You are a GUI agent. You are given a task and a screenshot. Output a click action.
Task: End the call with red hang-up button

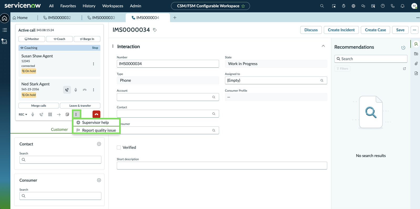[96, 114]
